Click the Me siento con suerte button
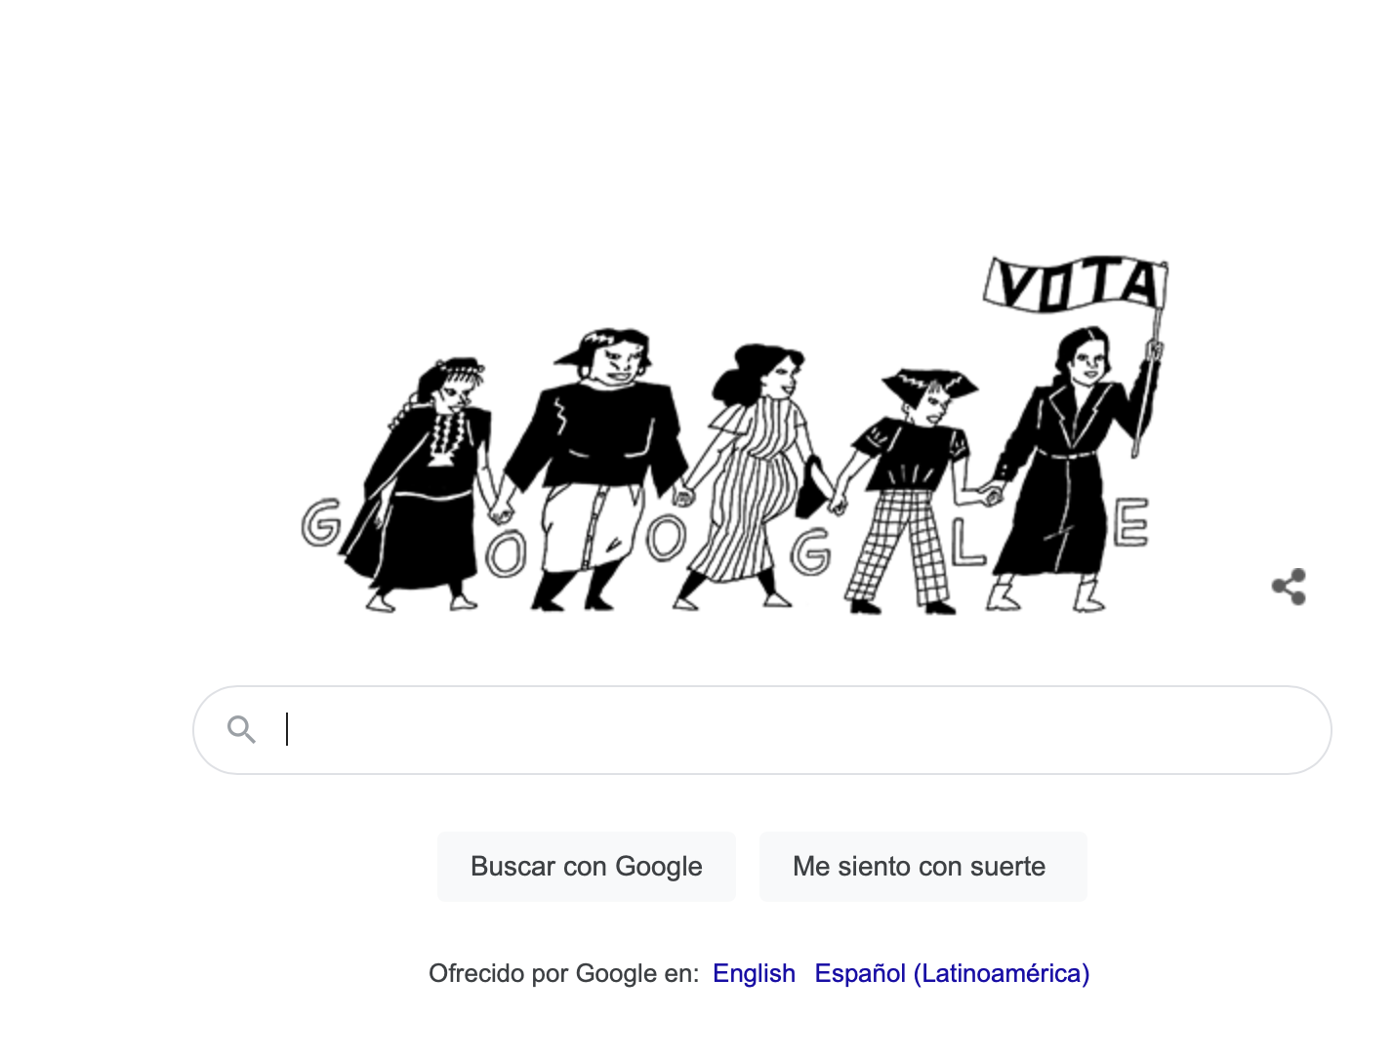Image resolution: width=1394 pixels, height=1060 pixels. 922,867
